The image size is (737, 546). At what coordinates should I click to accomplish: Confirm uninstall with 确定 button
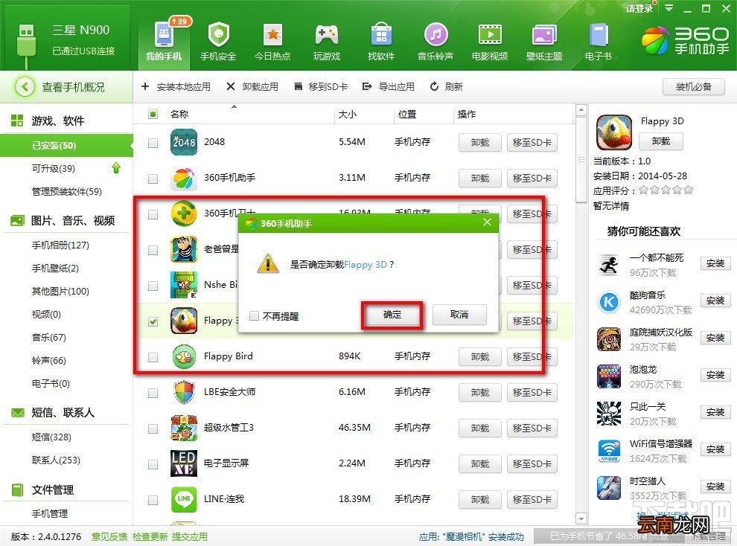[x=392, y=315]
